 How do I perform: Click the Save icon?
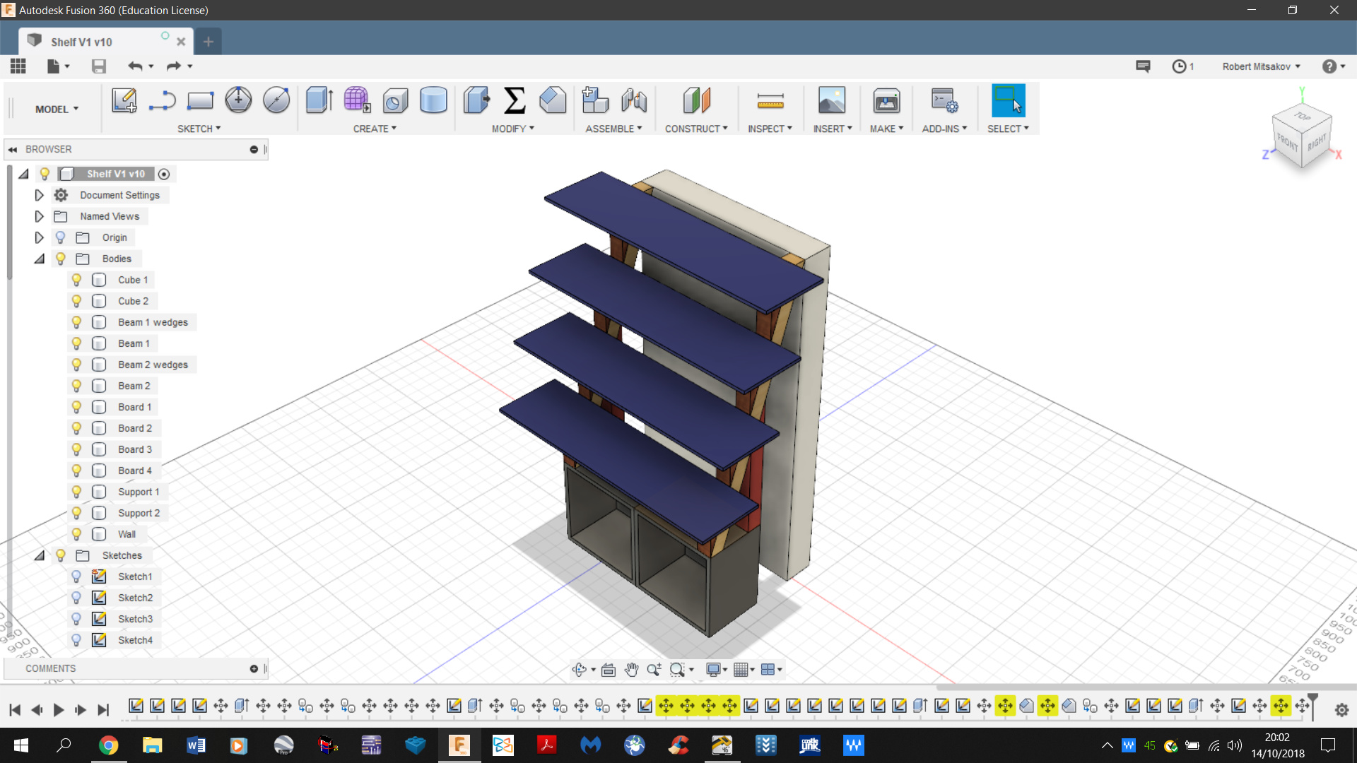pyautogui.click(x=99, y=66)
